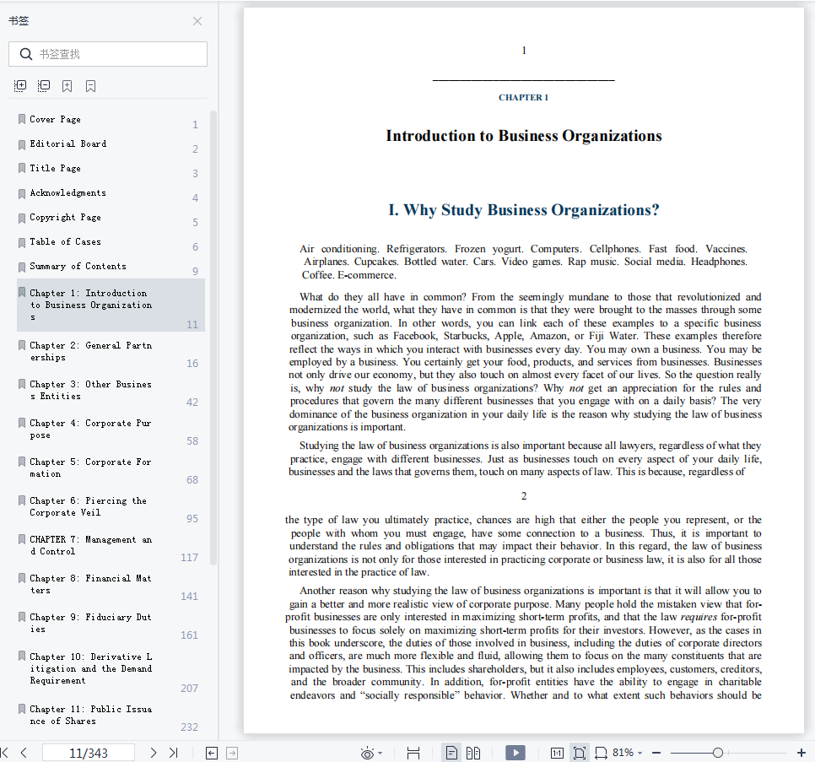815x762 pixels.
Task: Collapse all bookmarks icon
Action: (x=44, y=86)
